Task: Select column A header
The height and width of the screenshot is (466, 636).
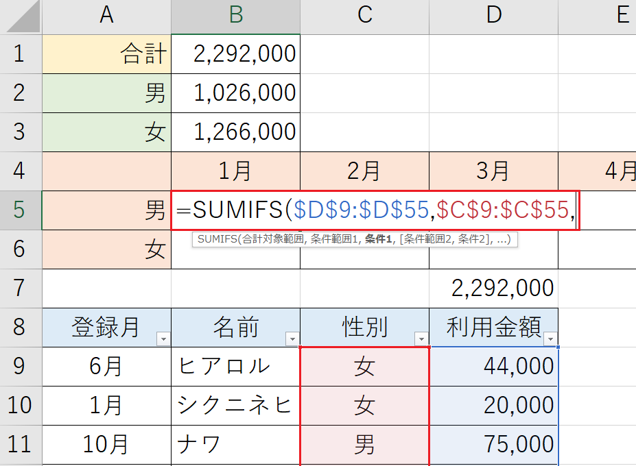Action: click(106, 16)
